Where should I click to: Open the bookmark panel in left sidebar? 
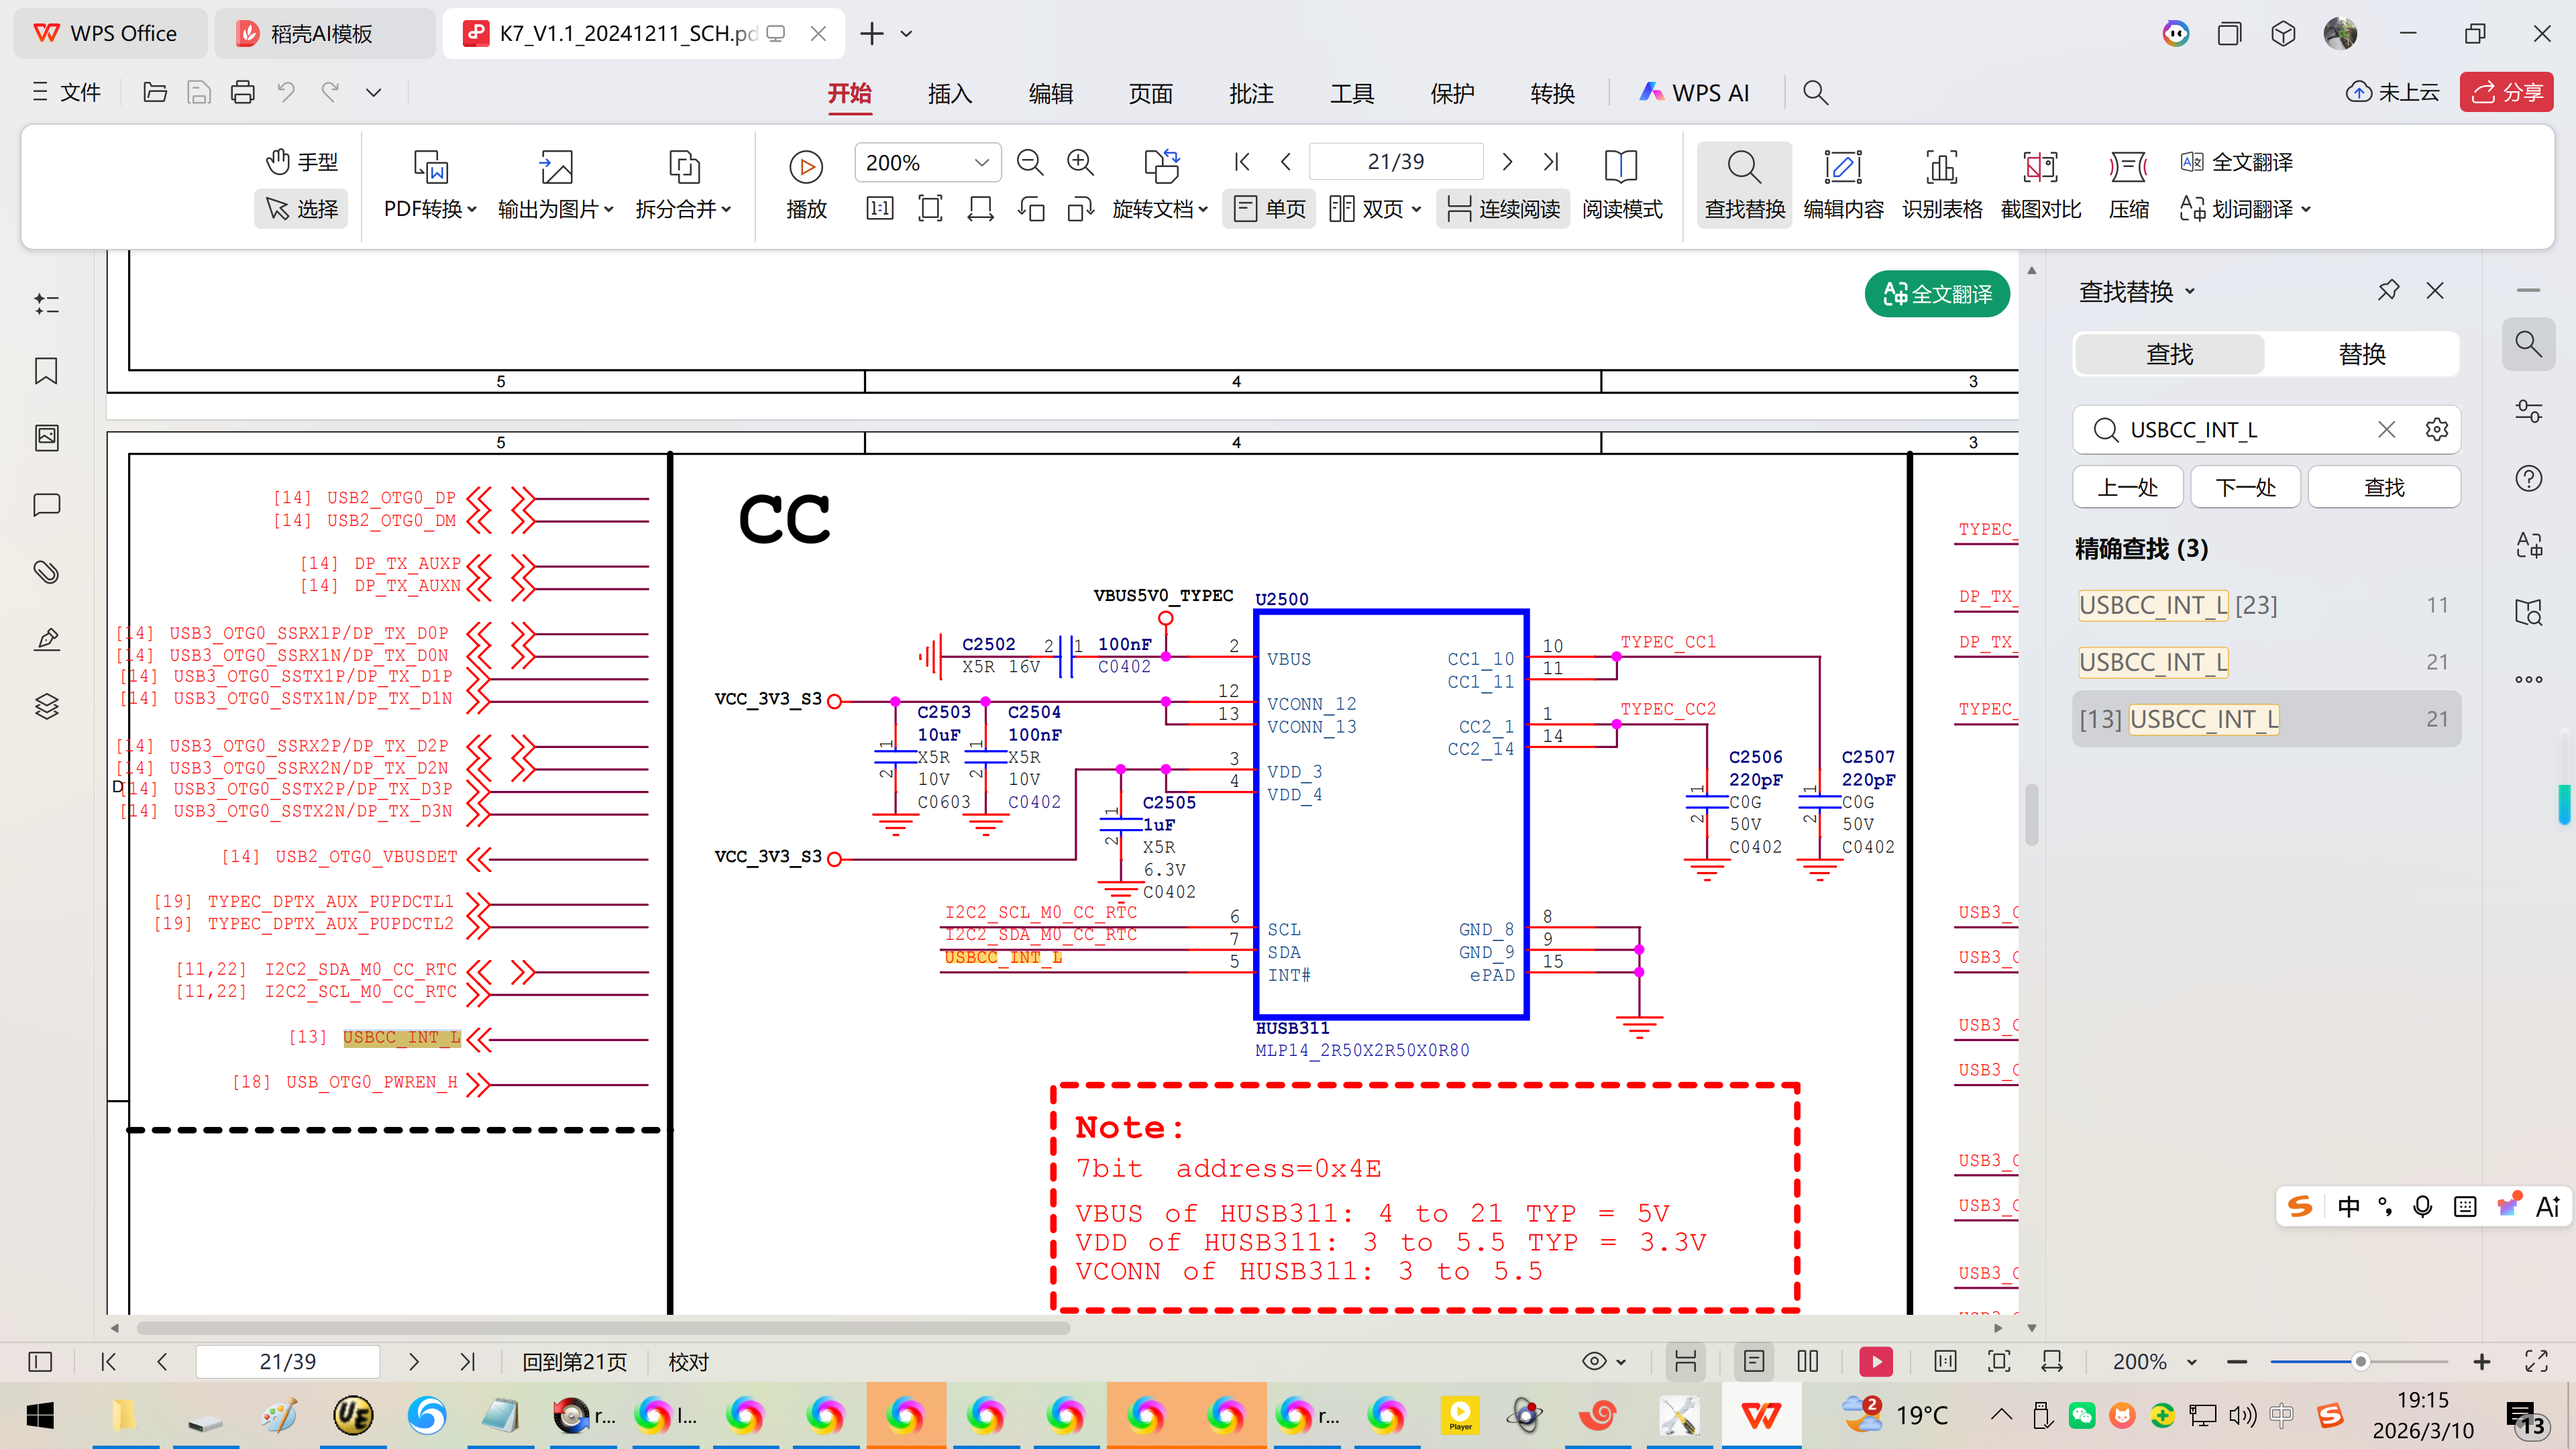[x=46, y=371]
